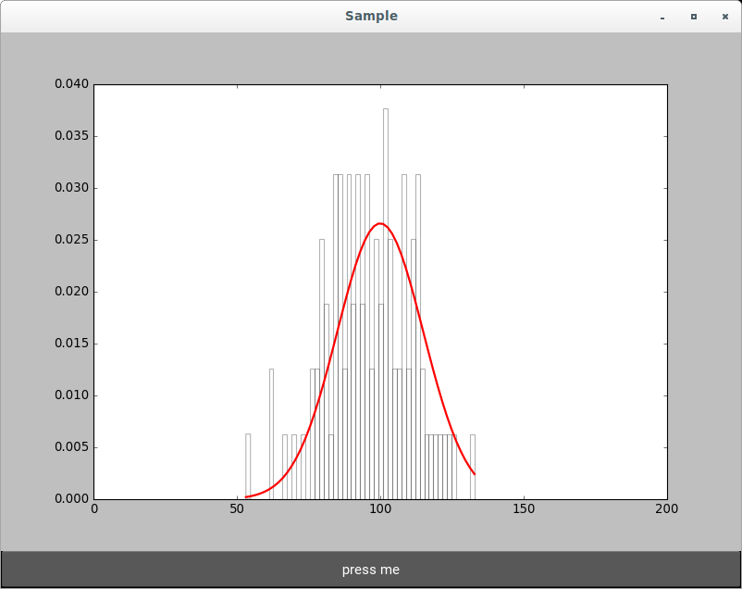Click the 50 x-axis tick label
This screenshot has height=589, width=742.
pos(237,509)
